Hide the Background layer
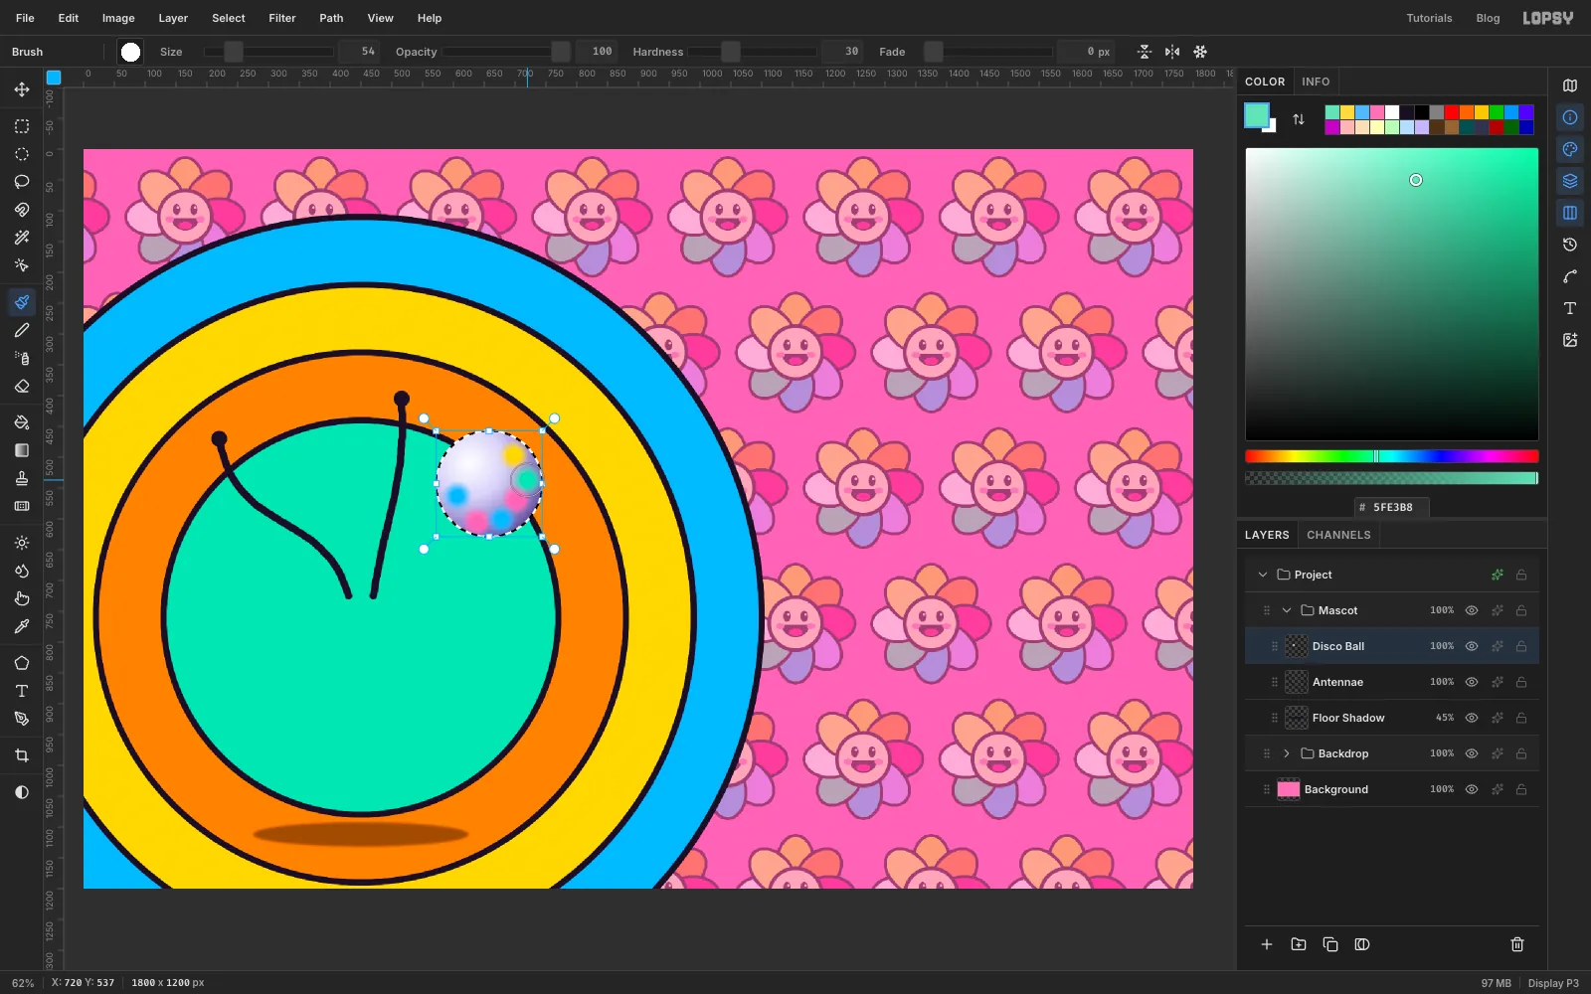The height and width of the screenshot is (994, 1591). (1472, 789)
